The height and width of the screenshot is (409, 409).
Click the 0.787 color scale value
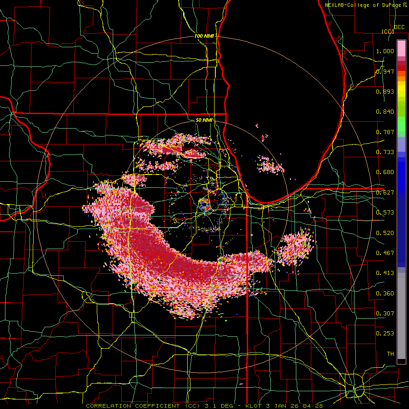(385, 132)
